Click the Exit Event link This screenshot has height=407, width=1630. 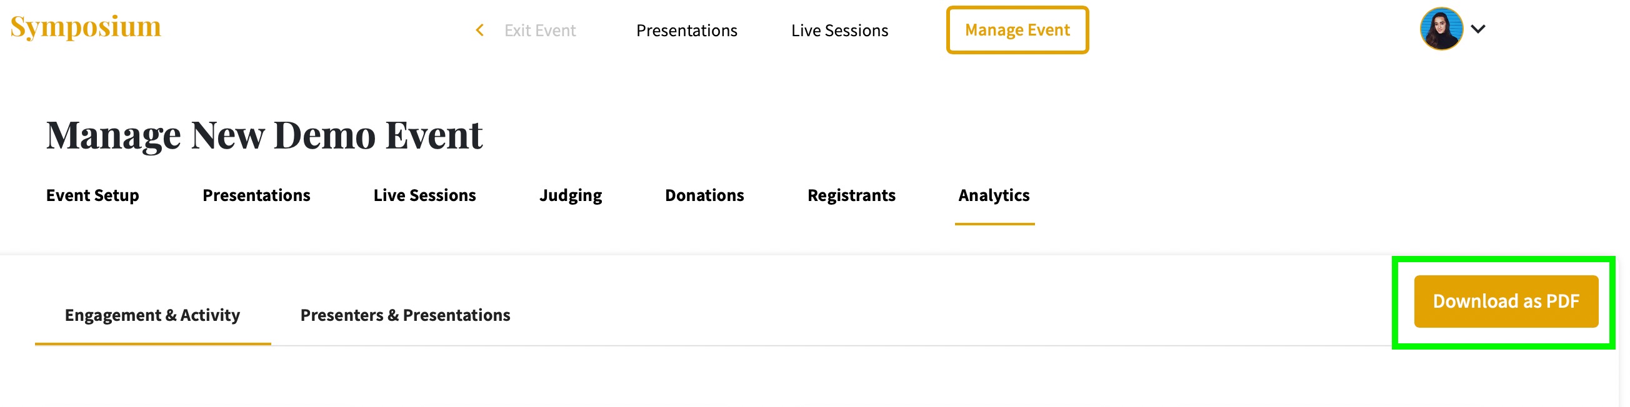pos(540,31)
